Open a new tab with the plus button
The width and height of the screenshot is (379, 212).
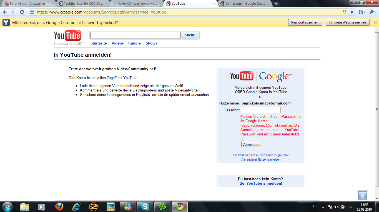point(276,4)
